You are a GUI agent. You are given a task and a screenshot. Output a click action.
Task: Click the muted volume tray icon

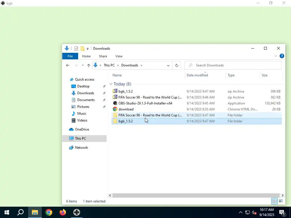[x=254, y=212]
